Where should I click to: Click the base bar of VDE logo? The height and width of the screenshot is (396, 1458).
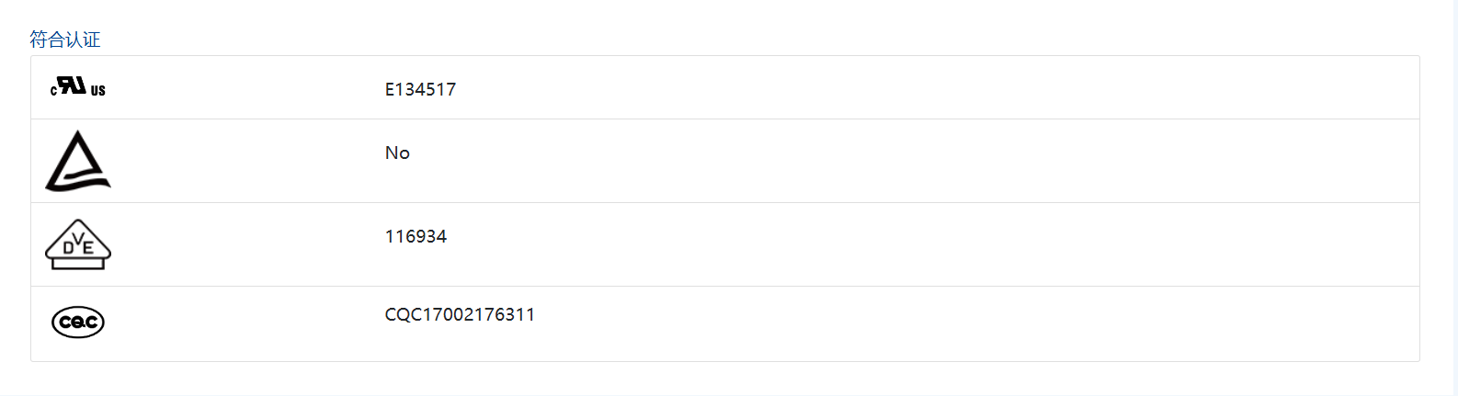(x=78, y=264)
